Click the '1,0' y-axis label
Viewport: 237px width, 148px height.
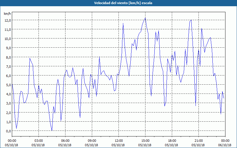tap(9, 122)
